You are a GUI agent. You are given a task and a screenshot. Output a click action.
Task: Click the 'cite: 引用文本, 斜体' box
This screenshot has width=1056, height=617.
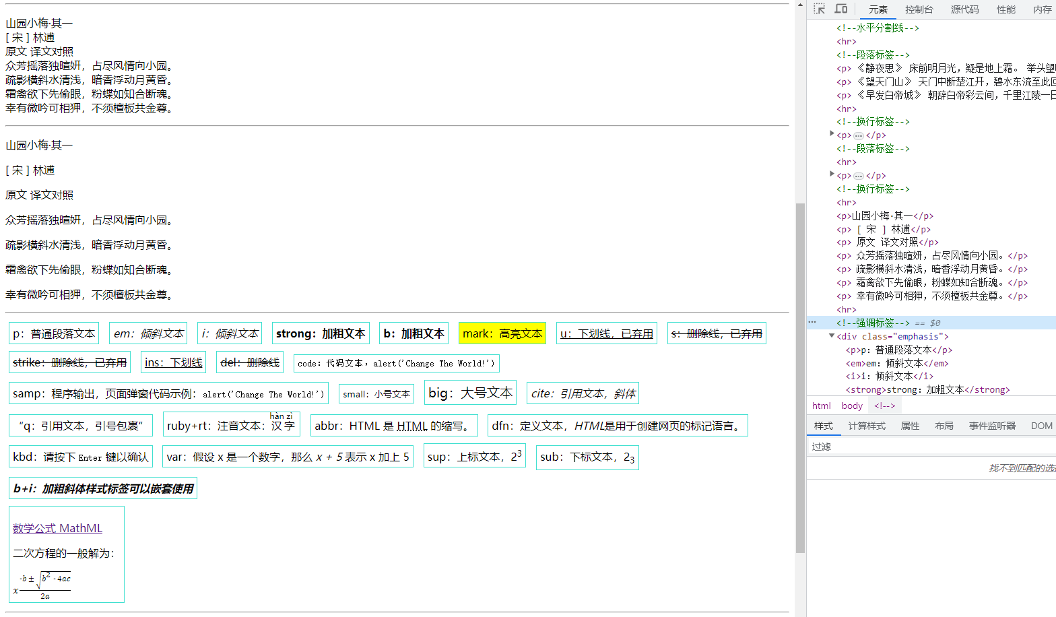pyautogui.click(x=583, y=393)
